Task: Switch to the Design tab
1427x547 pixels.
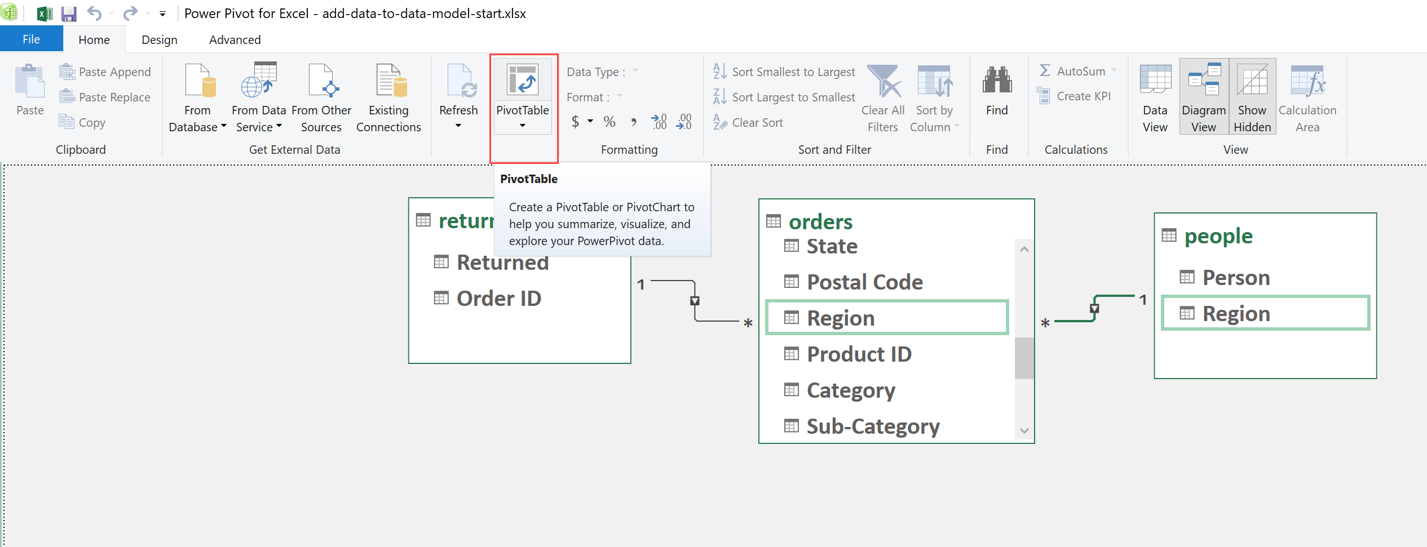Action: (x=159, y=39)
